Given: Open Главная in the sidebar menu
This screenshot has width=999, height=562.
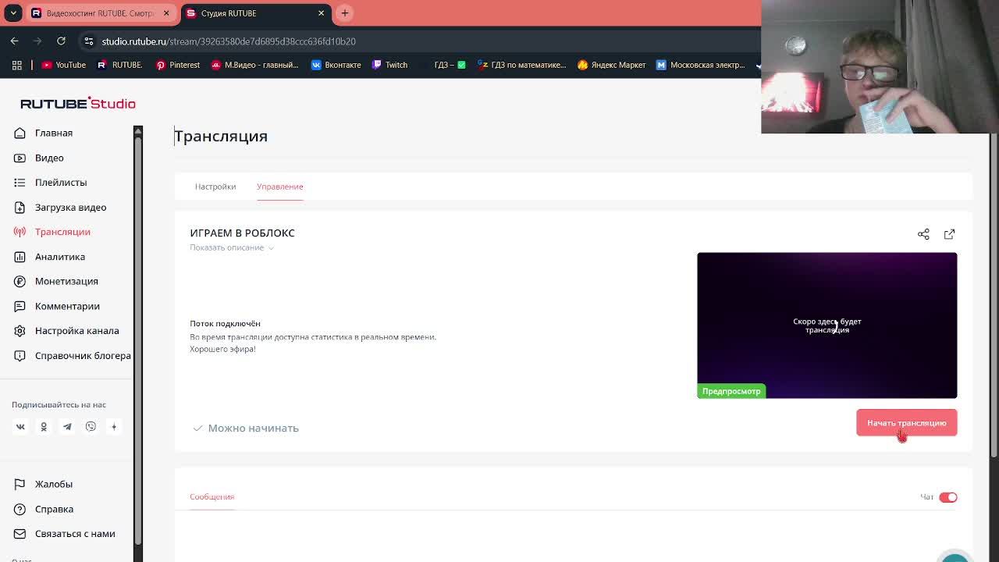Looking at the screenshot, I should (54, 133).
